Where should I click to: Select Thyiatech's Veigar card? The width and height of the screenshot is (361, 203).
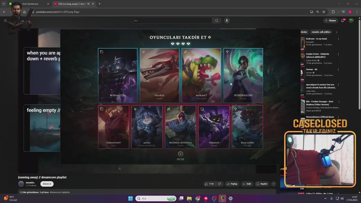[x=214, y=127]
